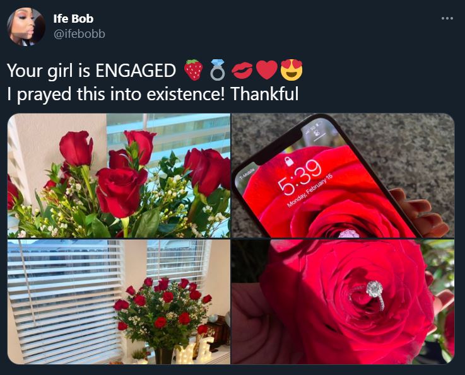The image size is (465, 375).
Task: Click the red heart emoji
Action: coord(267,70)
